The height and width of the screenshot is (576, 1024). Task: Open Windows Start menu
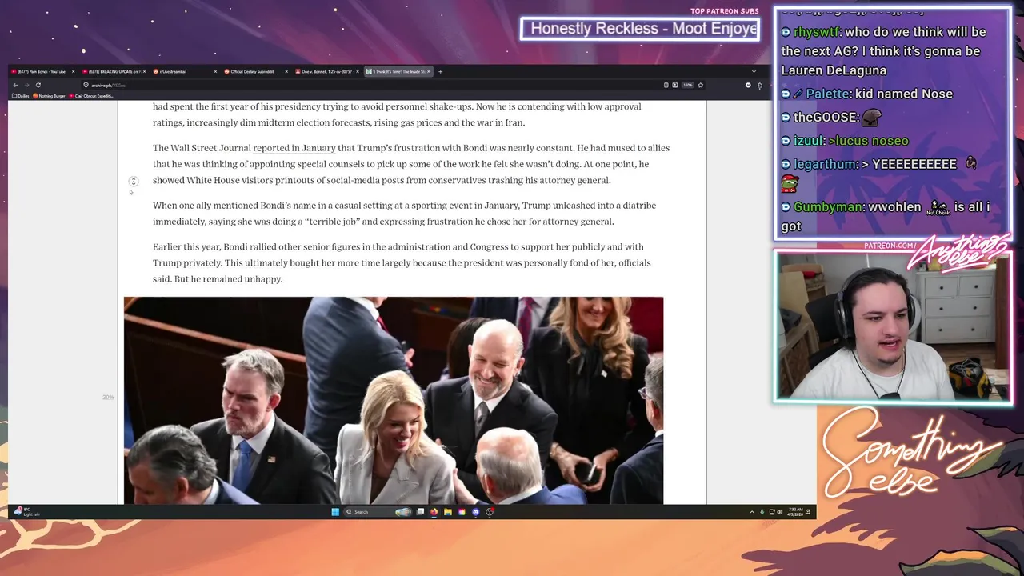coord(335,512)
